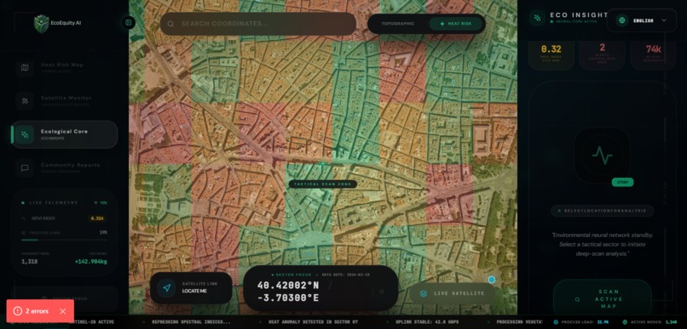The image size is (687, 329).
Task: Click the NDVI index trend icon
Action: [24, 218]
